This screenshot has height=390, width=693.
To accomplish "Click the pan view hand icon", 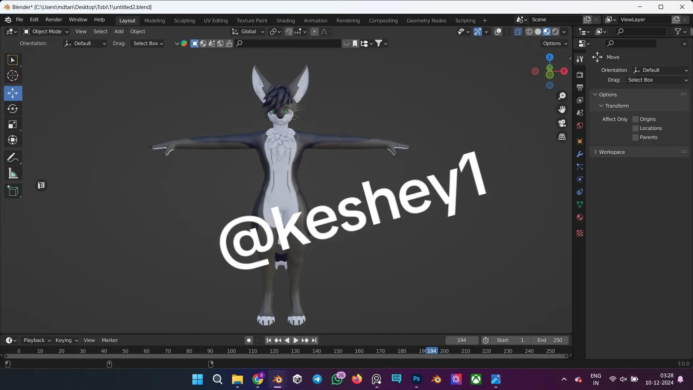I will (x=562, y=109).
